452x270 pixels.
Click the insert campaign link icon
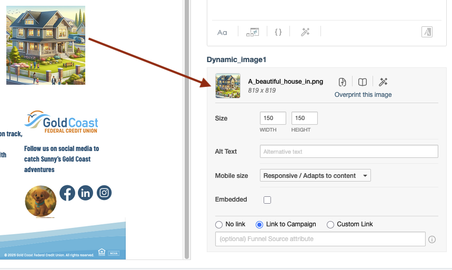tap(253, 32)
